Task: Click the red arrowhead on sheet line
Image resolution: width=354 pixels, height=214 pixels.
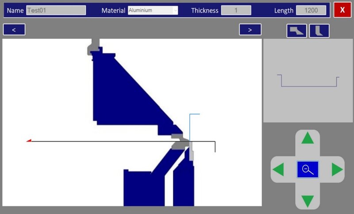Action: (29, 141)
